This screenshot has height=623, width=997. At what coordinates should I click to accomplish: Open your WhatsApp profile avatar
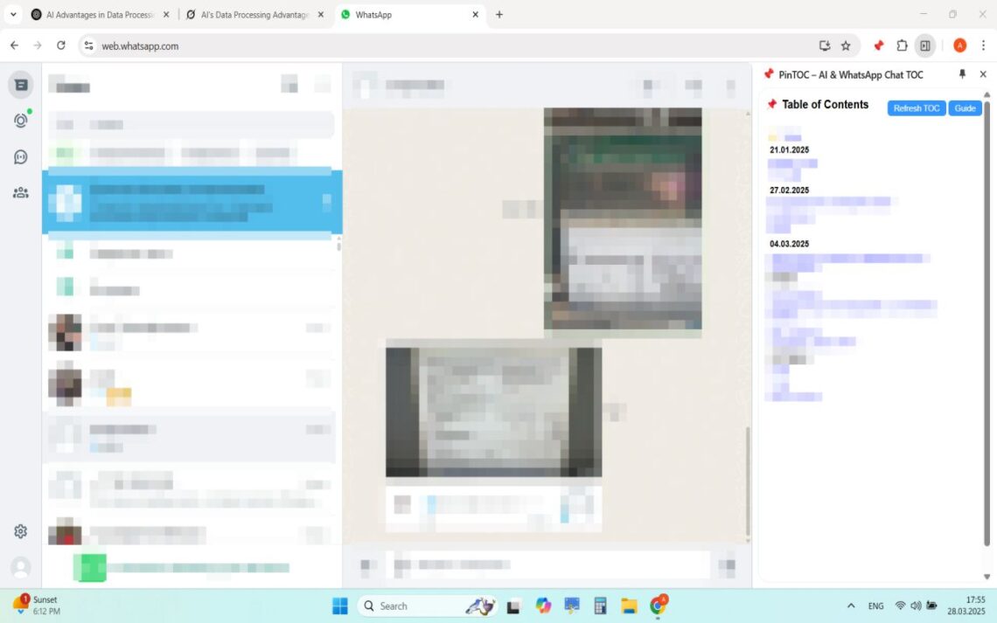[x=20, y=566]
